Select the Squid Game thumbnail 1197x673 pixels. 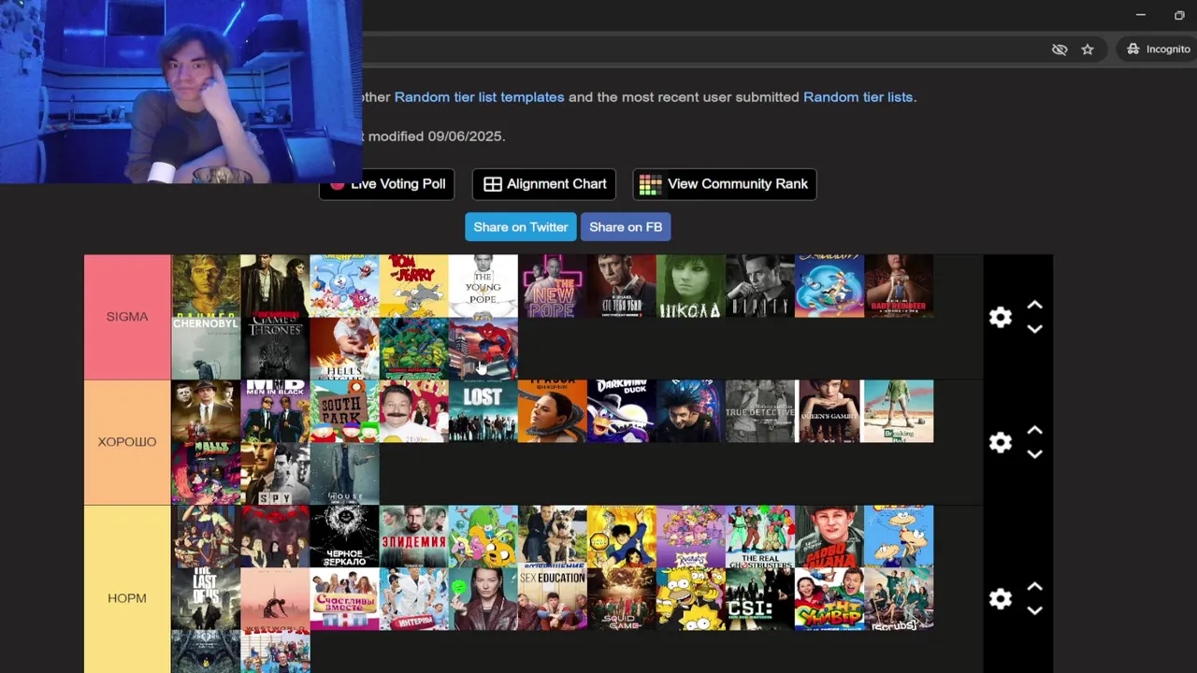[622, 599]
